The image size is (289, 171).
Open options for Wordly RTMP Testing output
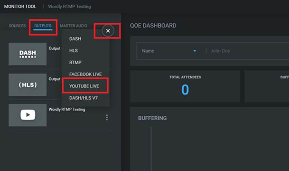point(107,118)
